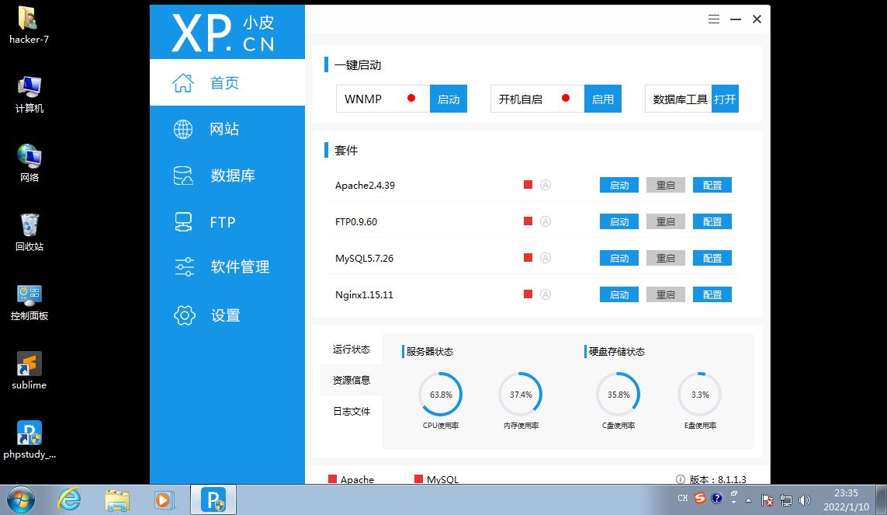Click the XP.CN logo
This screenshot has width=887, height=515.
click(223, 33)
